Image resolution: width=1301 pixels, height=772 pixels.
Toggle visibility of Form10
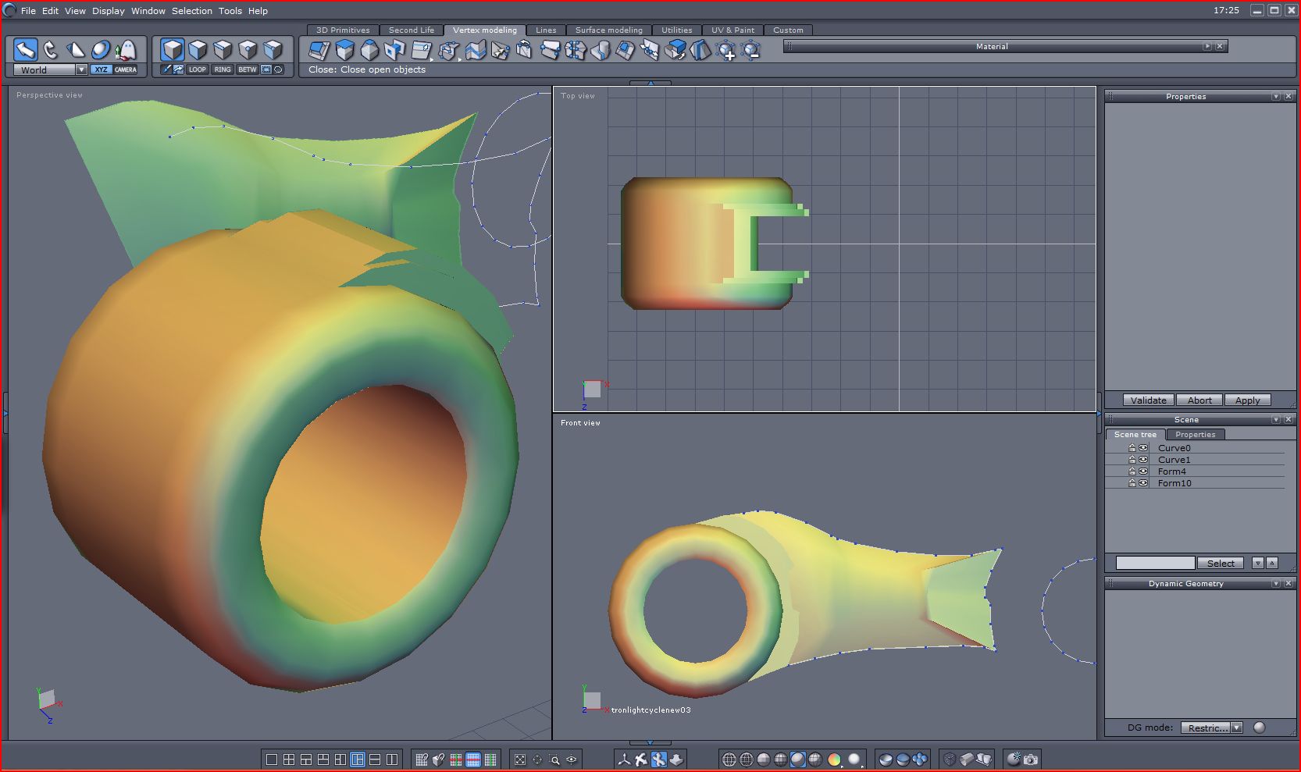point(1143,483)
